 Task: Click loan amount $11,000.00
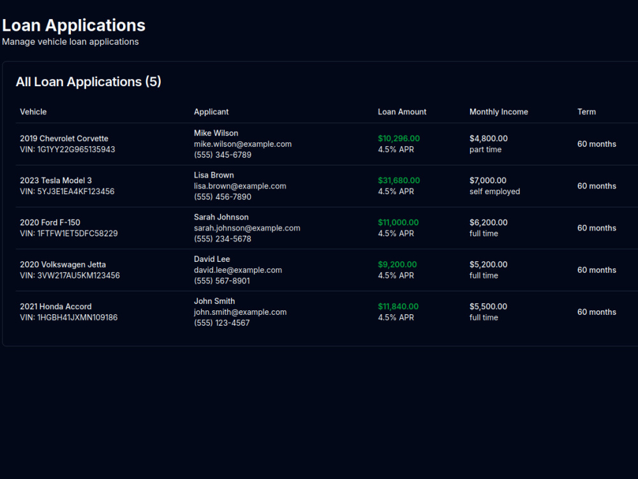tap(398, 222)
